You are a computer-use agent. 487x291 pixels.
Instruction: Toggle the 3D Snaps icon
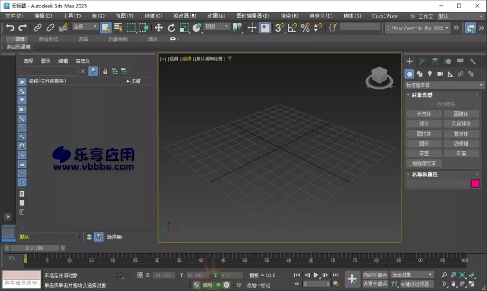click(280, 28)
